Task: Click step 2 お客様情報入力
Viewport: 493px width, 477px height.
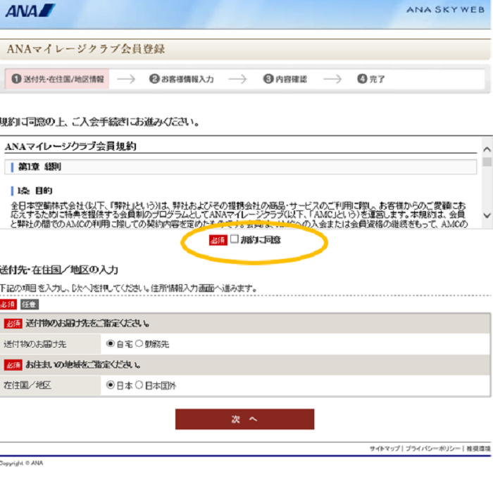Action: coord(182,79)
